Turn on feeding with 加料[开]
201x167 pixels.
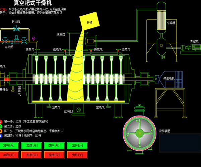[10, 146]
